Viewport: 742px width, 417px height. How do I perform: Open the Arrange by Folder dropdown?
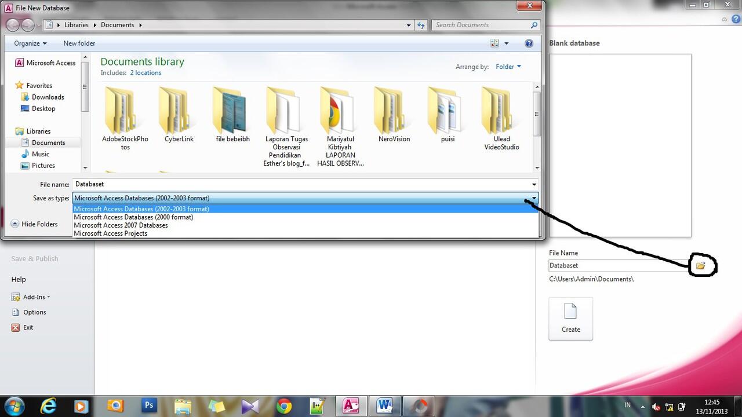click(508, 67)
